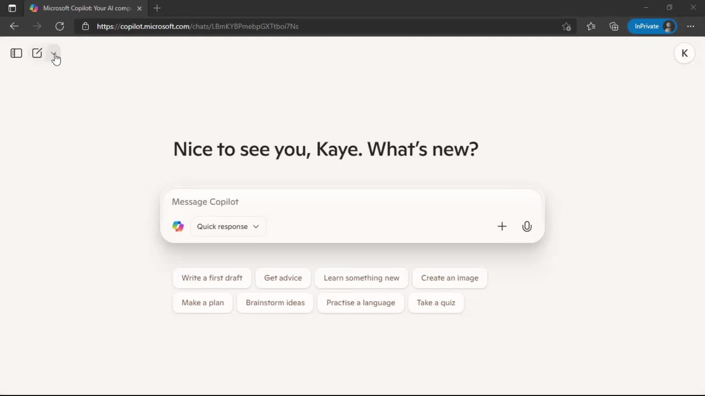Toggle the site permissions icon in address bar
The height and width of the screenshot is (396, 705).
point(86,26)
